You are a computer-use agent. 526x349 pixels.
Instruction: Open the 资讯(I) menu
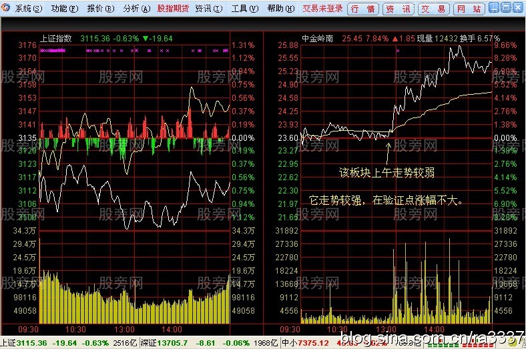pyautogui.click(x=209, y=9)
